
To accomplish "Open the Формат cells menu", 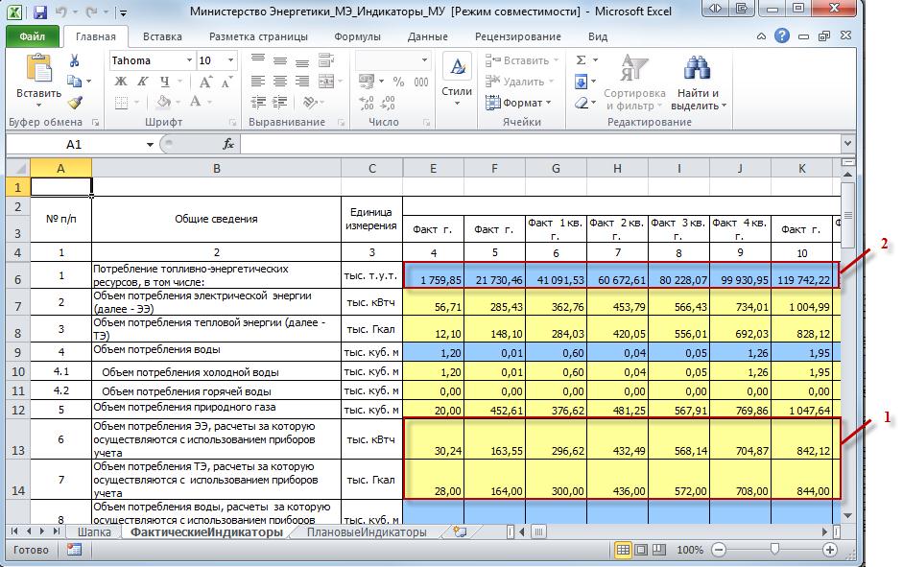I will point(518,103).
